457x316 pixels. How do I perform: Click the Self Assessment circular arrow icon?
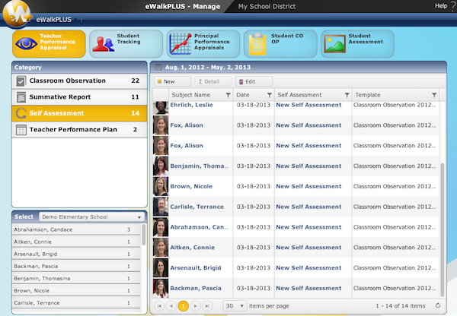tap(21, 113)
